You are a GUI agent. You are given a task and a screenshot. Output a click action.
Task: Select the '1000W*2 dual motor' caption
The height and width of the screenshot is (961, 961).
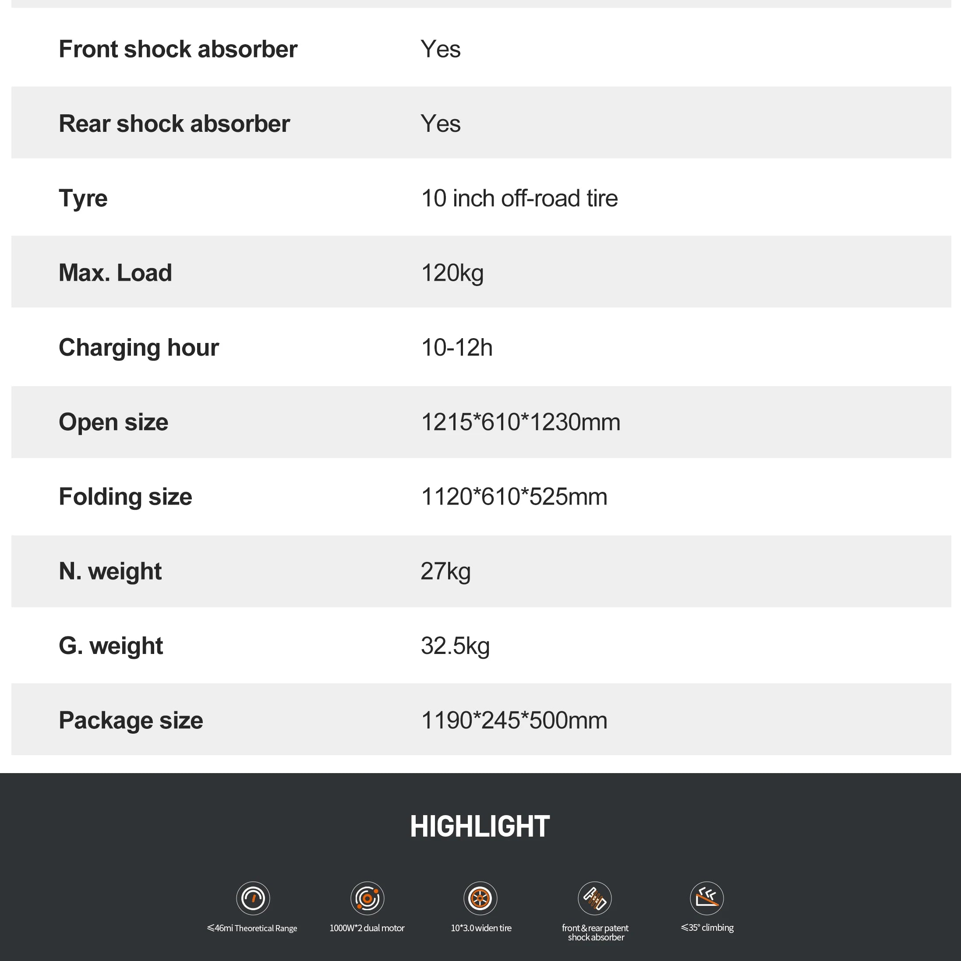pyautogui.click(x=367, y=928)
